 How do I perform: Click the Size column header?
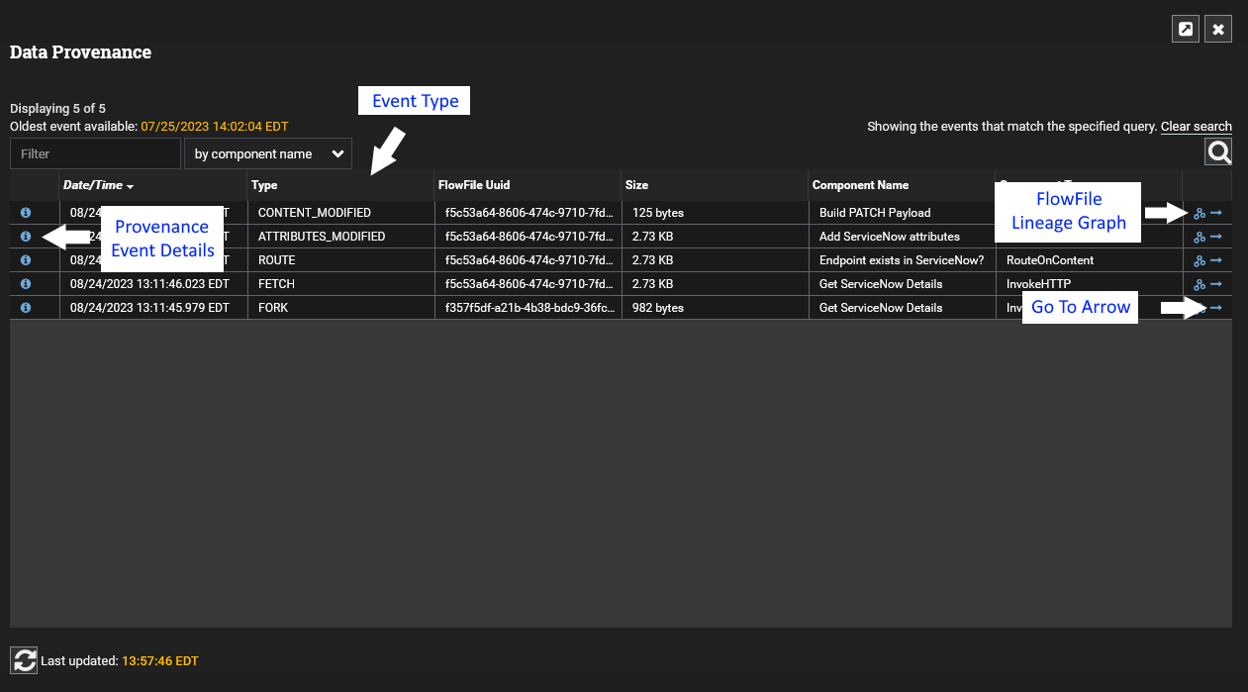(x=636, y=185)
